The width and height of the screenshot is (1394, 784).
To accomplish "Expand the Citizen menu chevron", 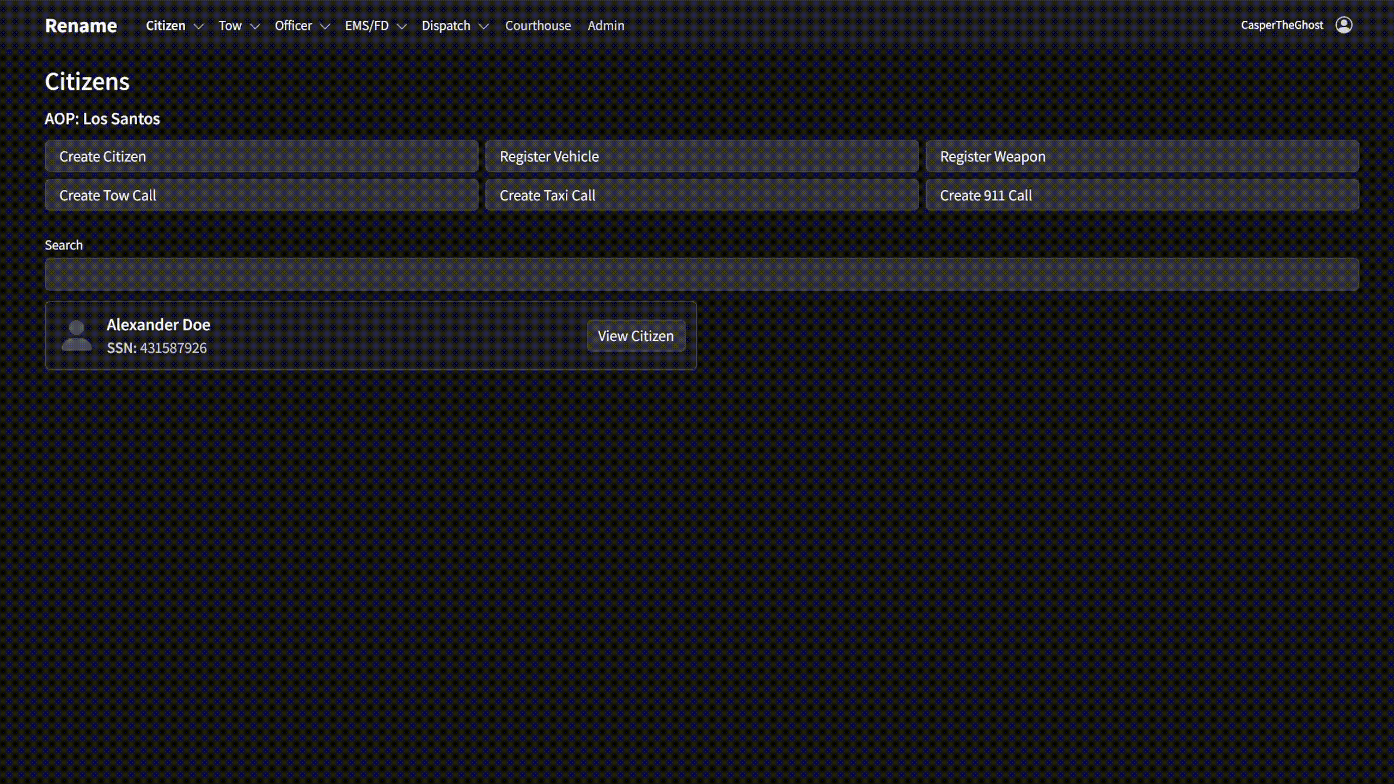I will (199, 26).
